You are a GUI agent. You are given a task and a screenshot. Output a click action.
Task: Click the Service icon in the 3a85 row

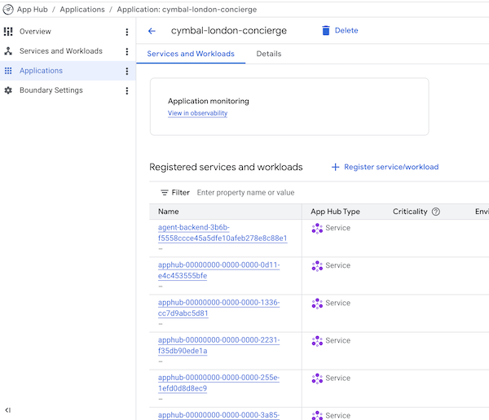click(x=317, y=415)
